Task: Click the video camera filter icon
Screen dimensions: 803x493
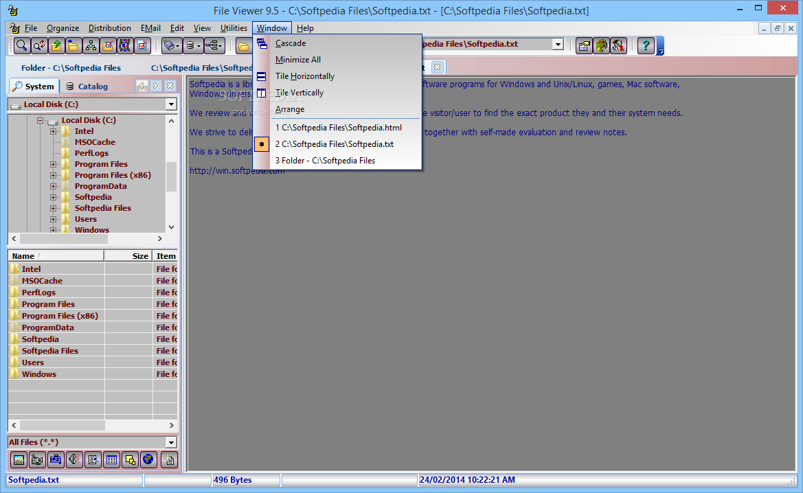Action: [37, 460]
